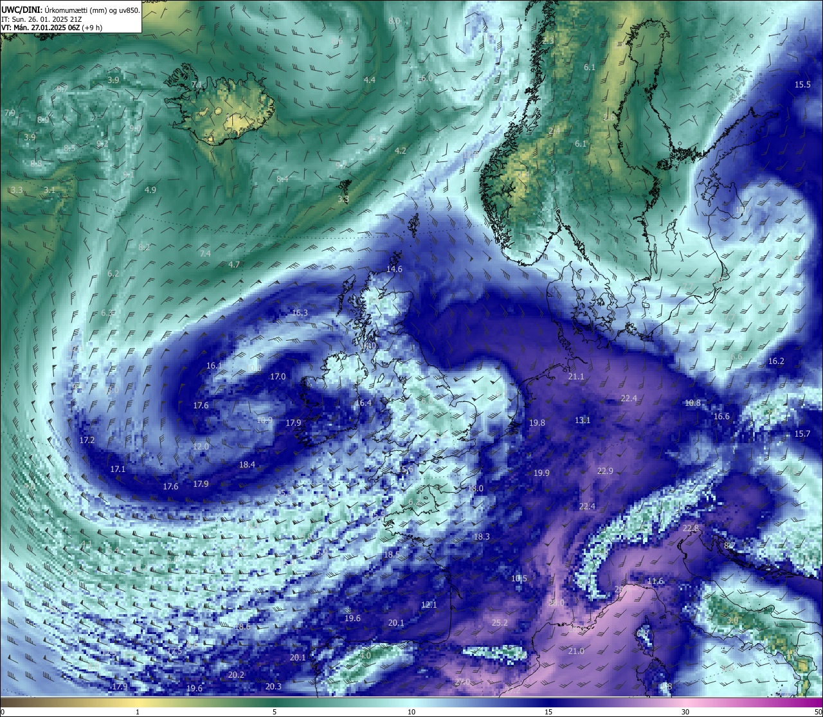Click the 22.8 value label
823x717 pixels.
coord(691,529)
